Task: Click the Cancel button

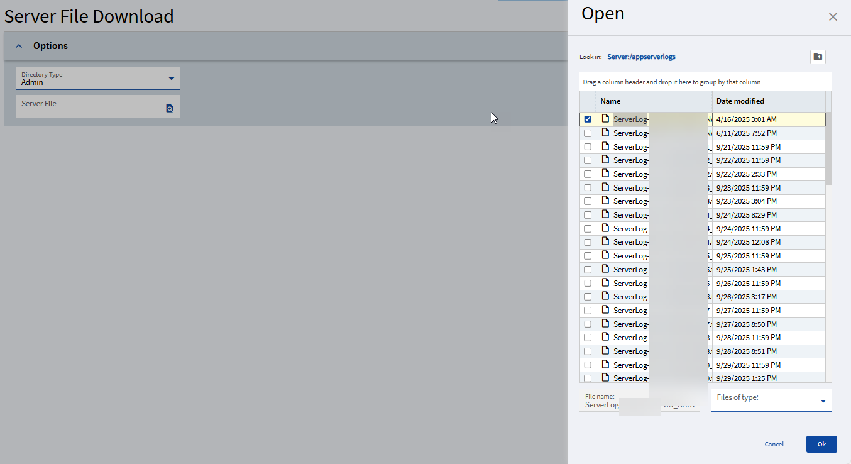Action: point(774,444)
